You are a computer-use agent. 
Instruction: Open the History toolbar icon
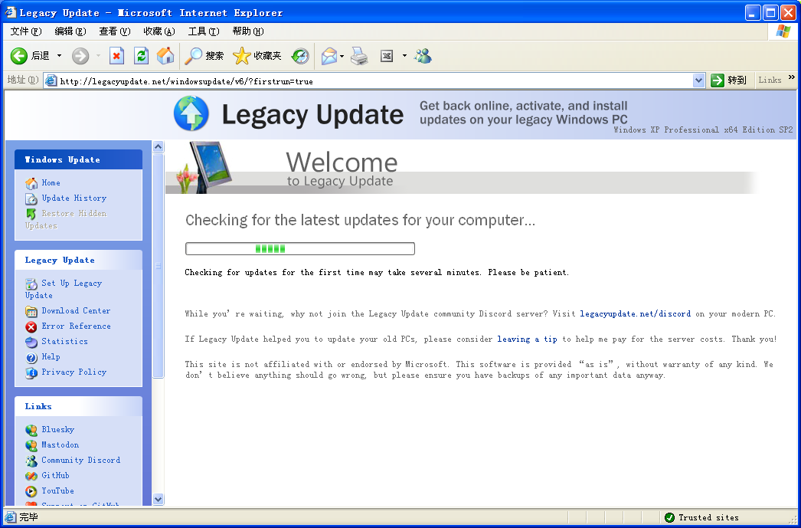pos(300,56)
